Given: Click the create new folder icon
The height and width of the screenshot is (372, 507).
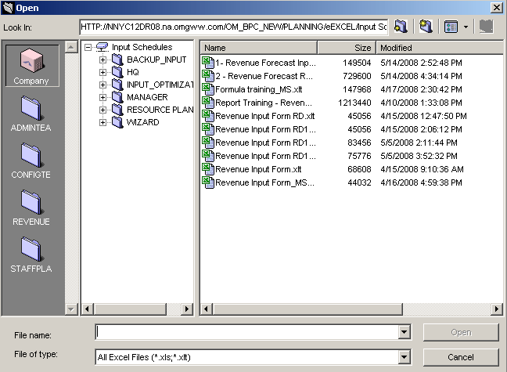Looking at the screenshot, I should [x=426, y=27].
